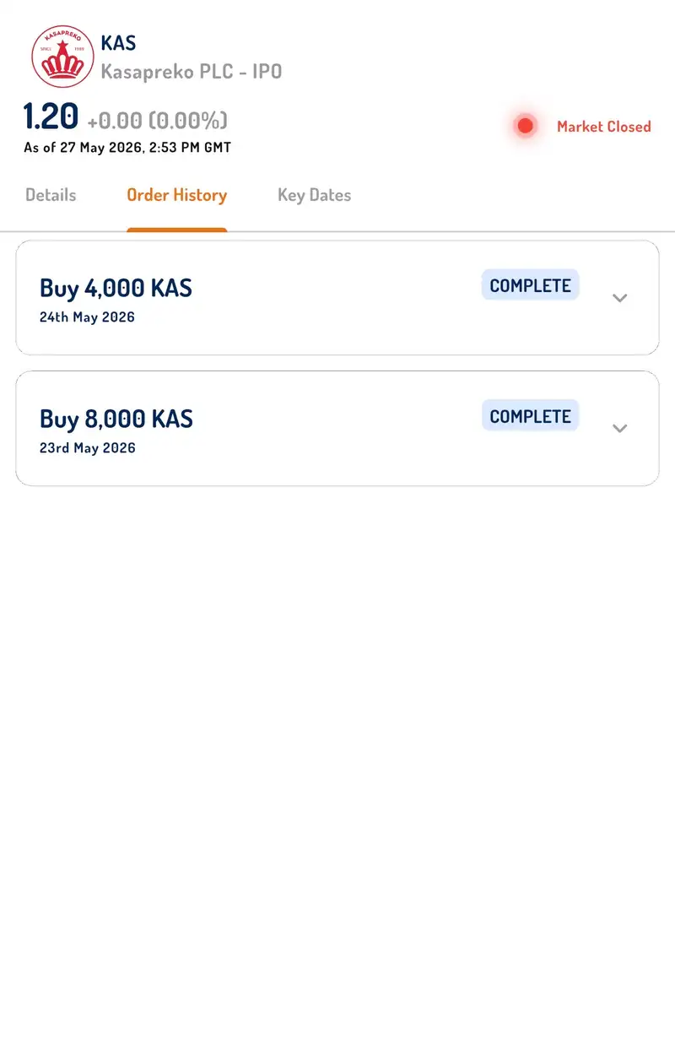Click the red Market Closed indicator dot
This screenshot has width=675, height=1039.
[x=526, y=126]
